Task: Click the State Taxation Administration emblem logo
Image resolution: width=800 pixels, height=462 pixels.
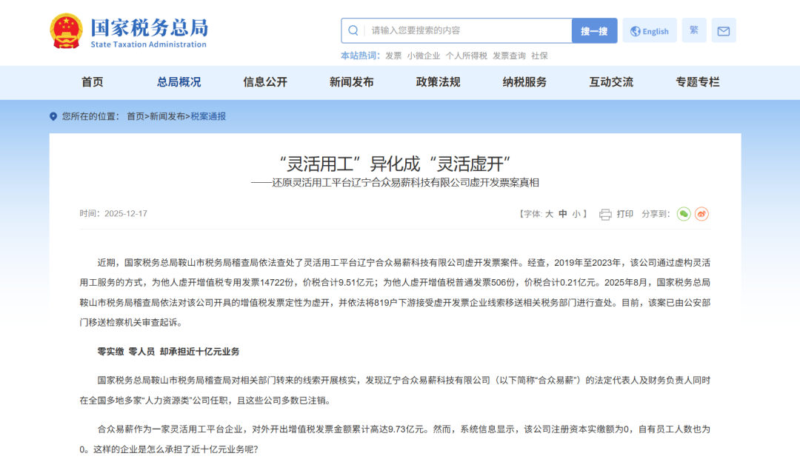Action: coord(65,30)
